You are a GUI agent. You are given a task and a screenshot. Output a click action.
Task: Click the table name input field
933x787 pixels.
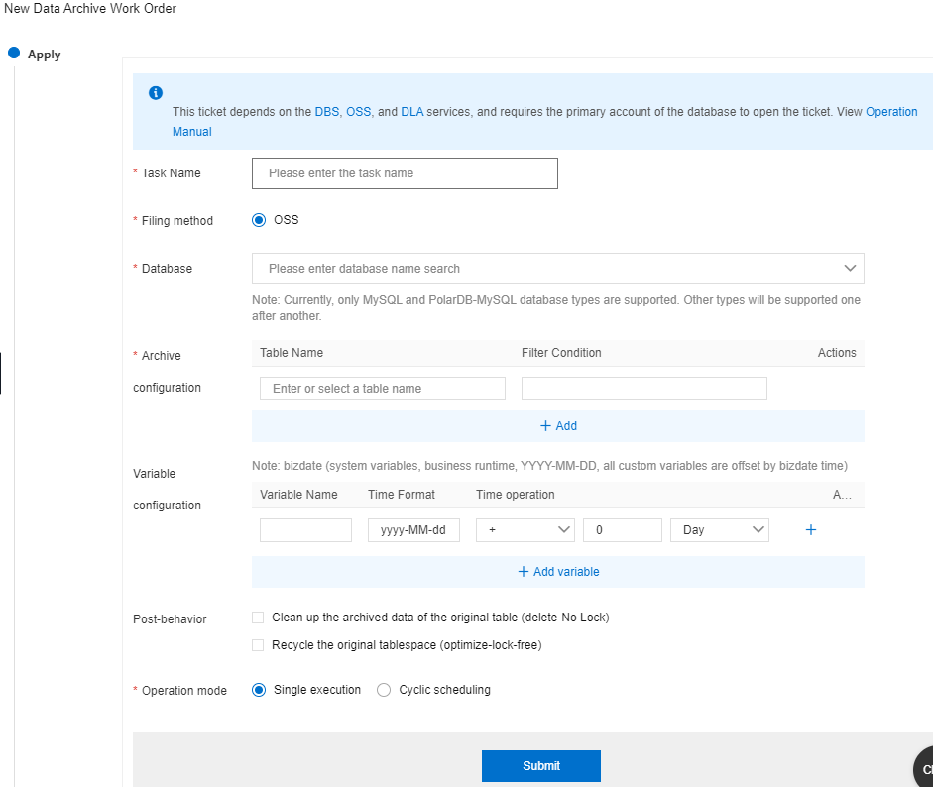(383, 389)
